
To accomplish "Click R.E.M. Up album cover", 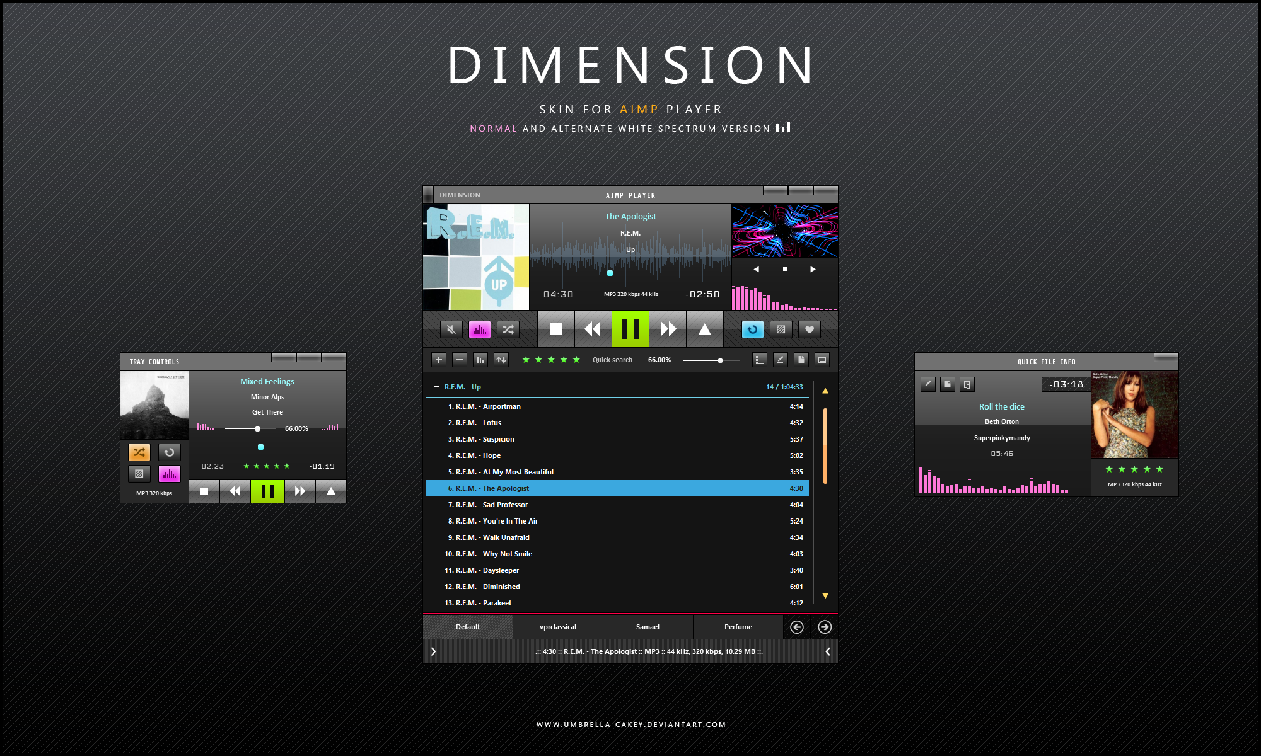I will [x=476, y=257].
